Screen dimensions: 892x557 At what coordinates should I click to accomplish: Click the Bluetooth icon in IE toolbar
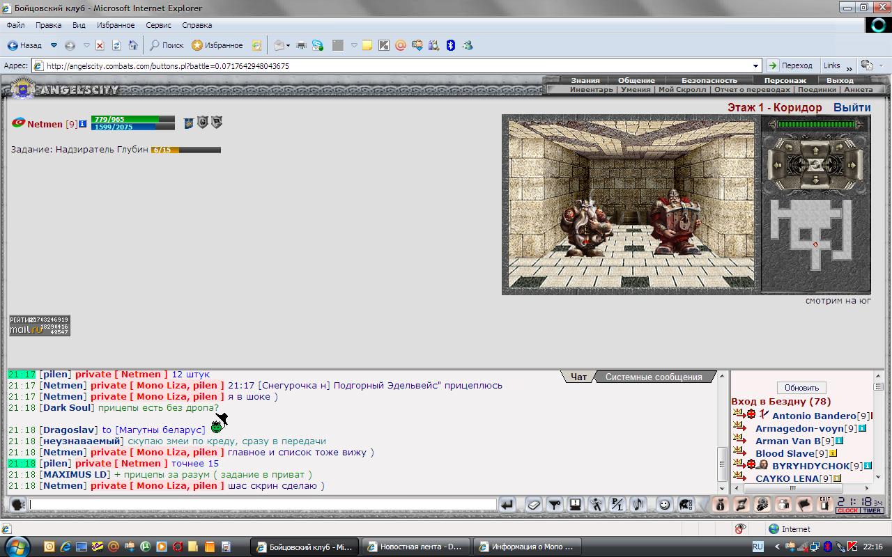point(451,45)
